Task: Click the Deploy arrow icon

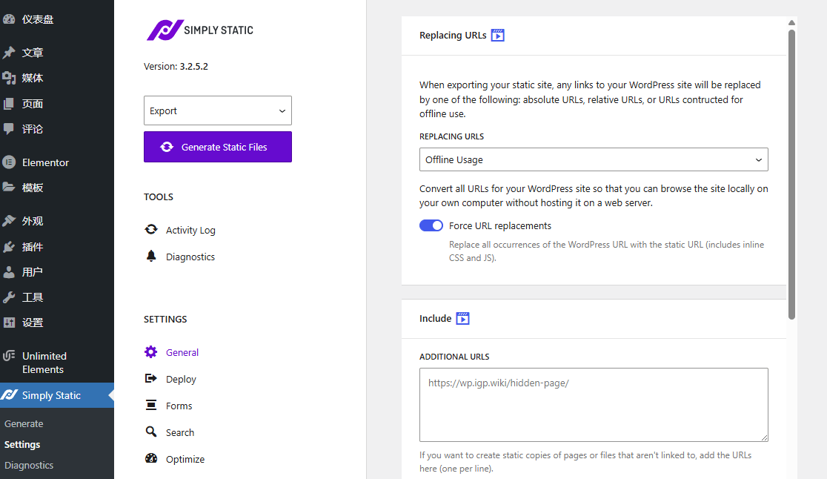Action: click(x=151, y=379)
